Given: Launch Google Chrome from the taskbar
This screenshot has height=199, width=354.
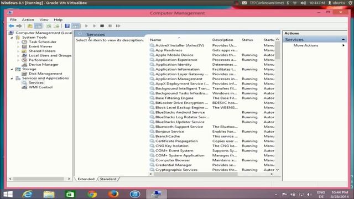Looking at the screenshot, I should (92, 194).
